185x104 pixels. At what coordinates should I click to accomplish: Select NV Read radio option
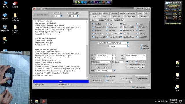pos(137,30)
